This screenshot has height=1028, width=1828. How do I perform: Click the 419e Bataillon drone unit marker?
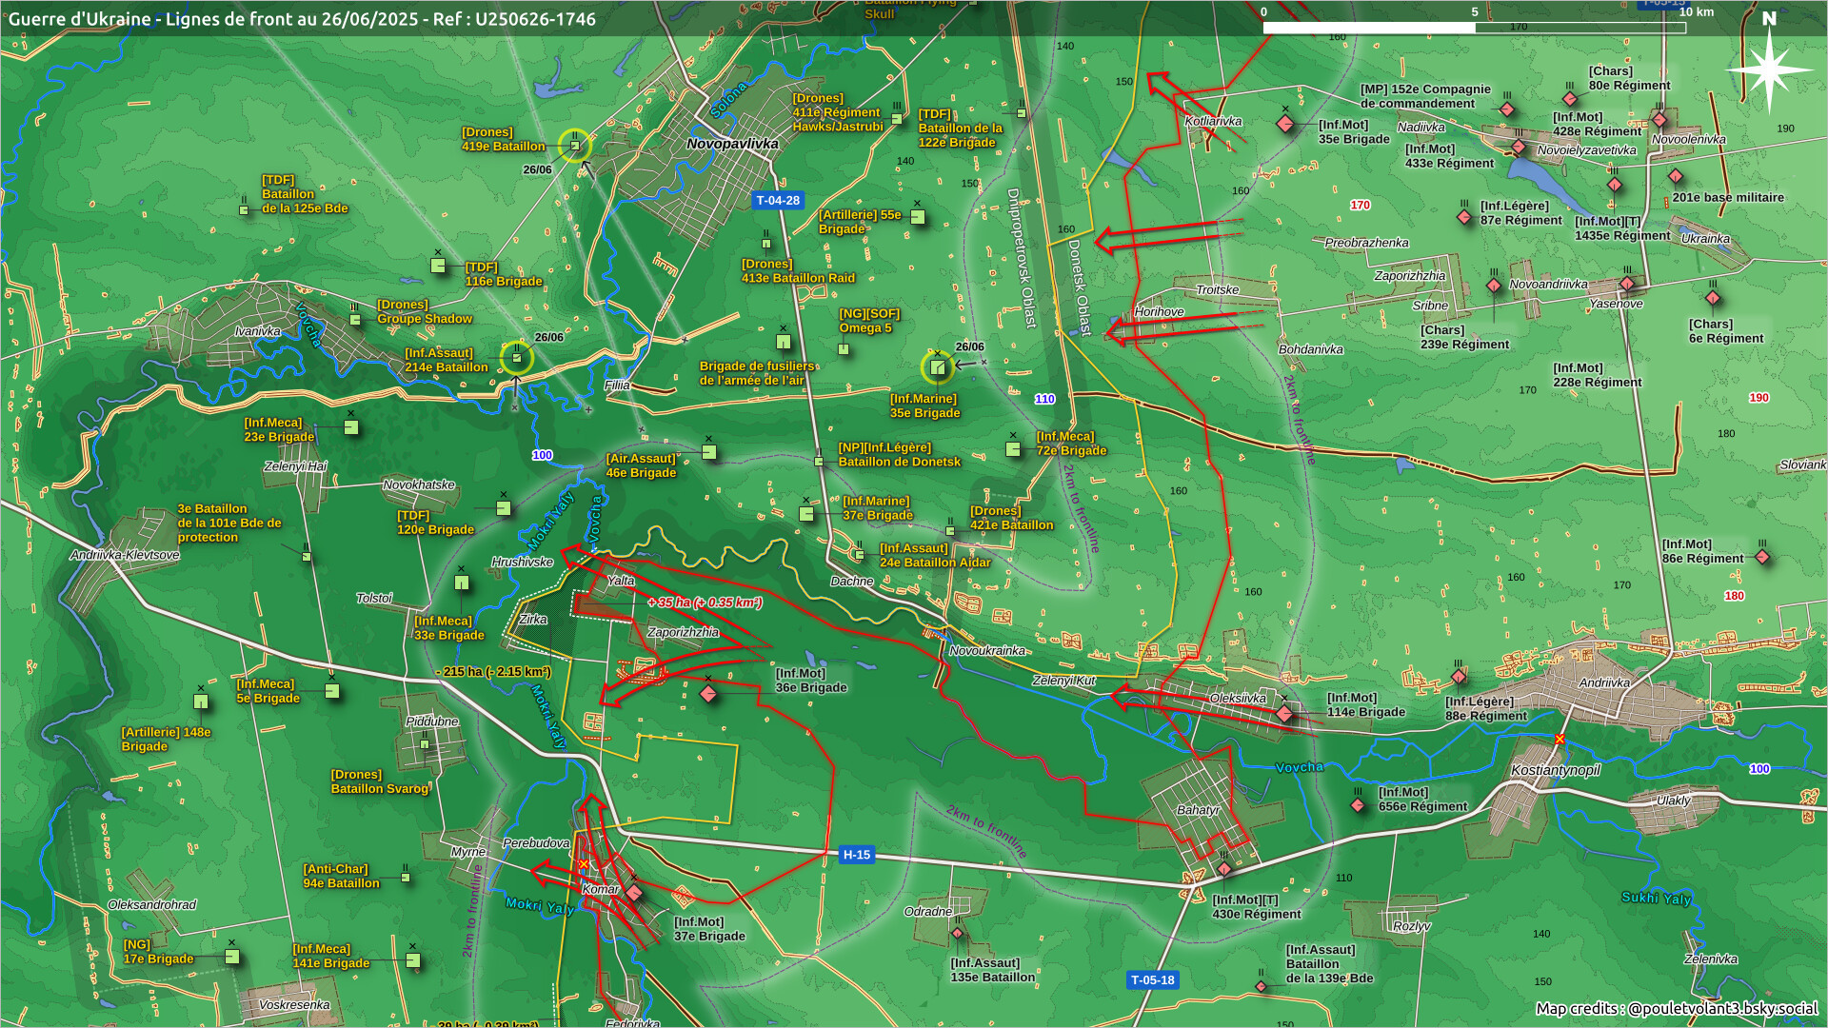click(574, 146)
